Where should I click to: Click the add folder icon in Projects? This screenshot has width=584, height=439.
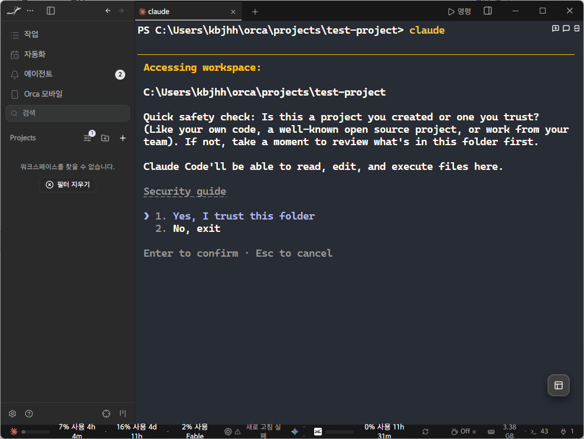[105, 138]
